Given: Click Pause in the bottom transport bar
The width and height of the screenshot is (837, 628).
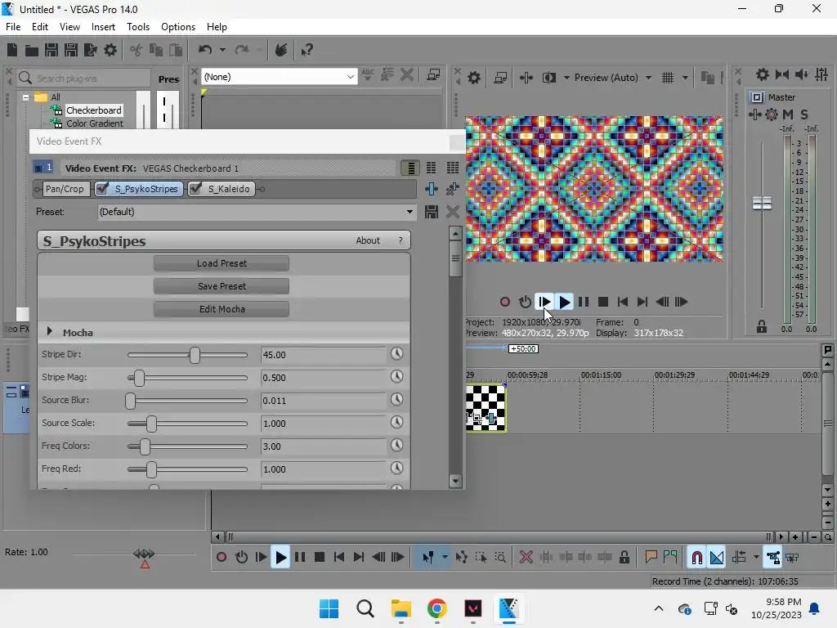Looking at the screenshot, I should [x=300, y=558].
